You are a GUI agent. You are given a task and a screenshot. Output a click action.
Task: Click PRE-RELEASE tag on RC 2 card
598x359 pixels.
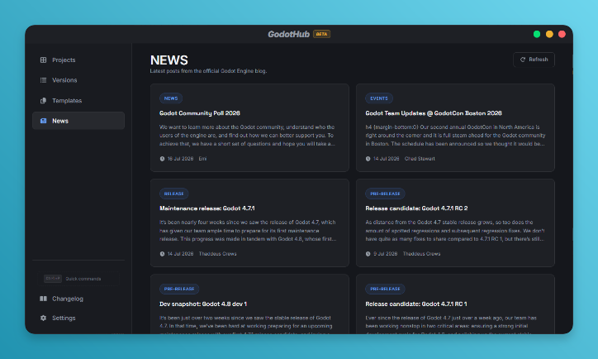(385, 194)
